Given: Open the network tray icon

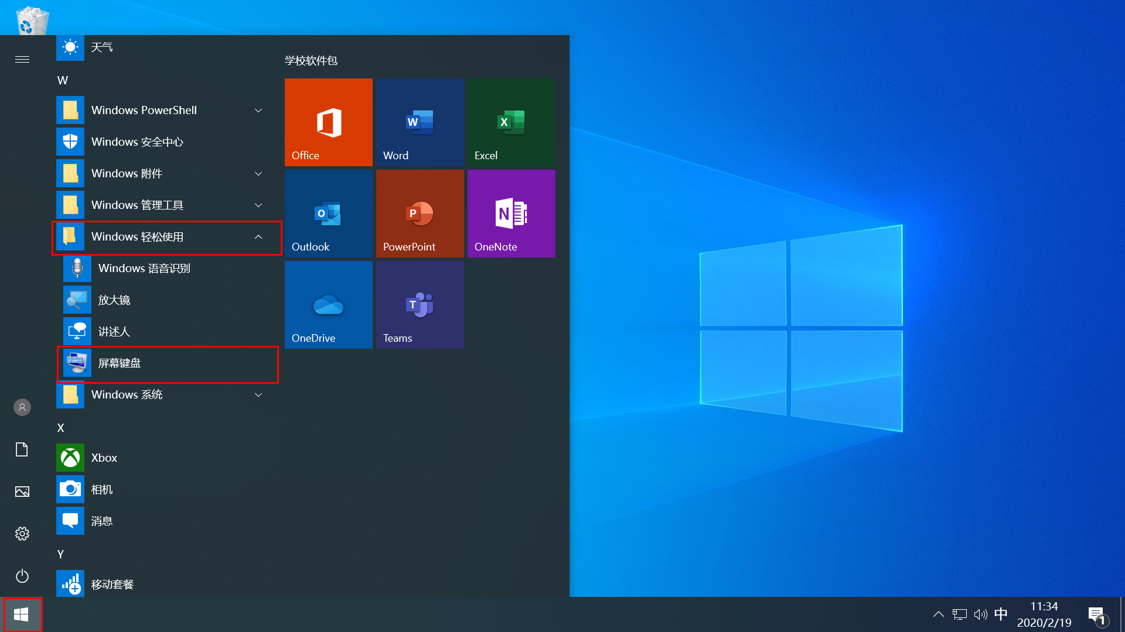Looking at the screenshot, I should (960, 614).
